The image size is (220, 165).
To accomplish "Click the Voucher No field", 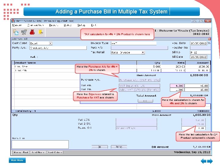I will tap(200, 48).
